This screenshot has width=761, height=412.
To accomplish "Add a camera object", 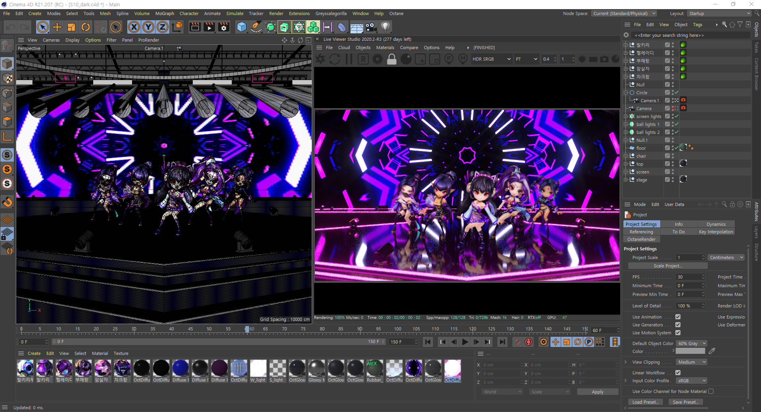I will 371,27.
